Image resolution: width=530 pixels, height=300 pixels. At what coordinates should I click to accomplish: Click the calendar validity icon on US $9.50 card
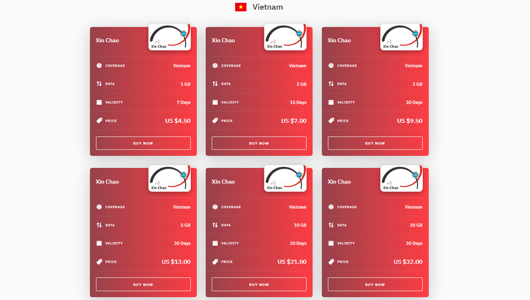click(x=331, y=102)
